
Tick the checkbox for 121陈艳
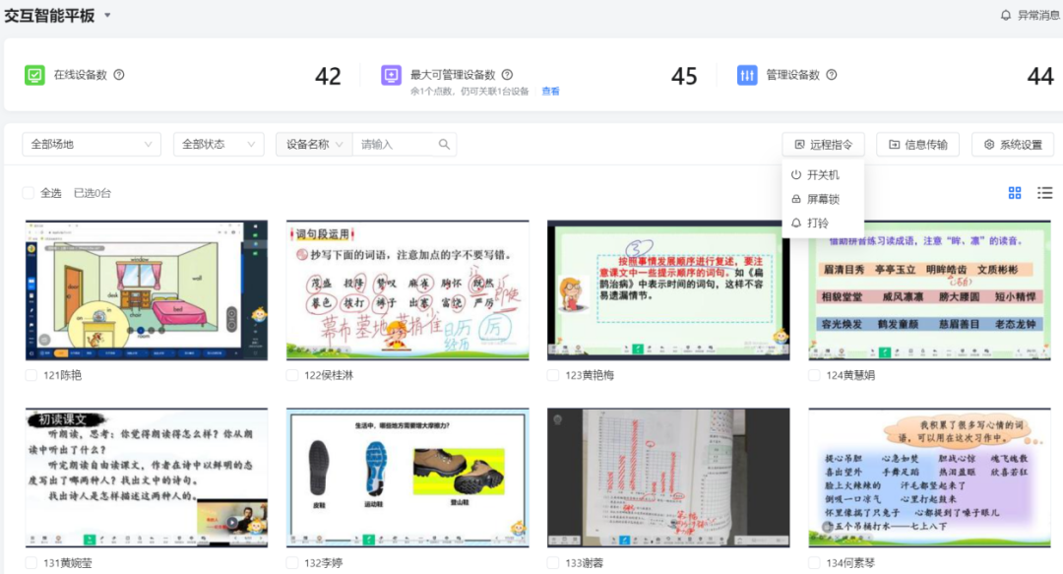click(x=31, y=375)
